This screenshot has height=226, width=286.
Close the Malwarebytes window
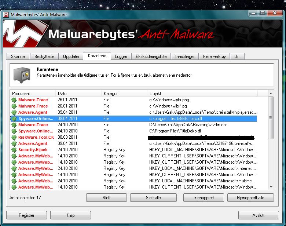tap(275, 13)
